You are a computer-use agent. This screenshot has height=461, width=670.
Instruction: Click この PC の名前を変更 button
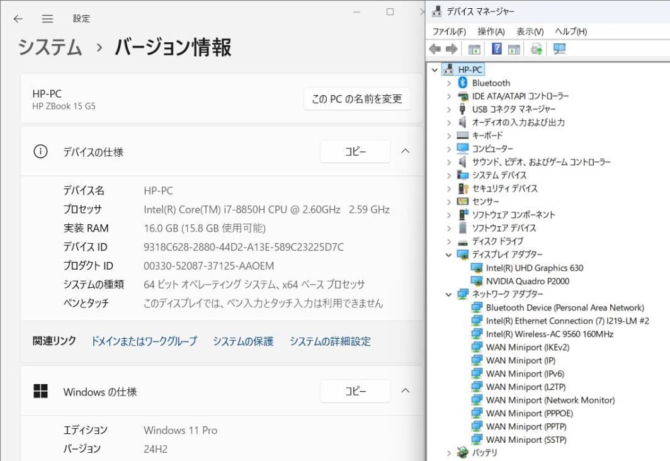click(x=357, y=99)
